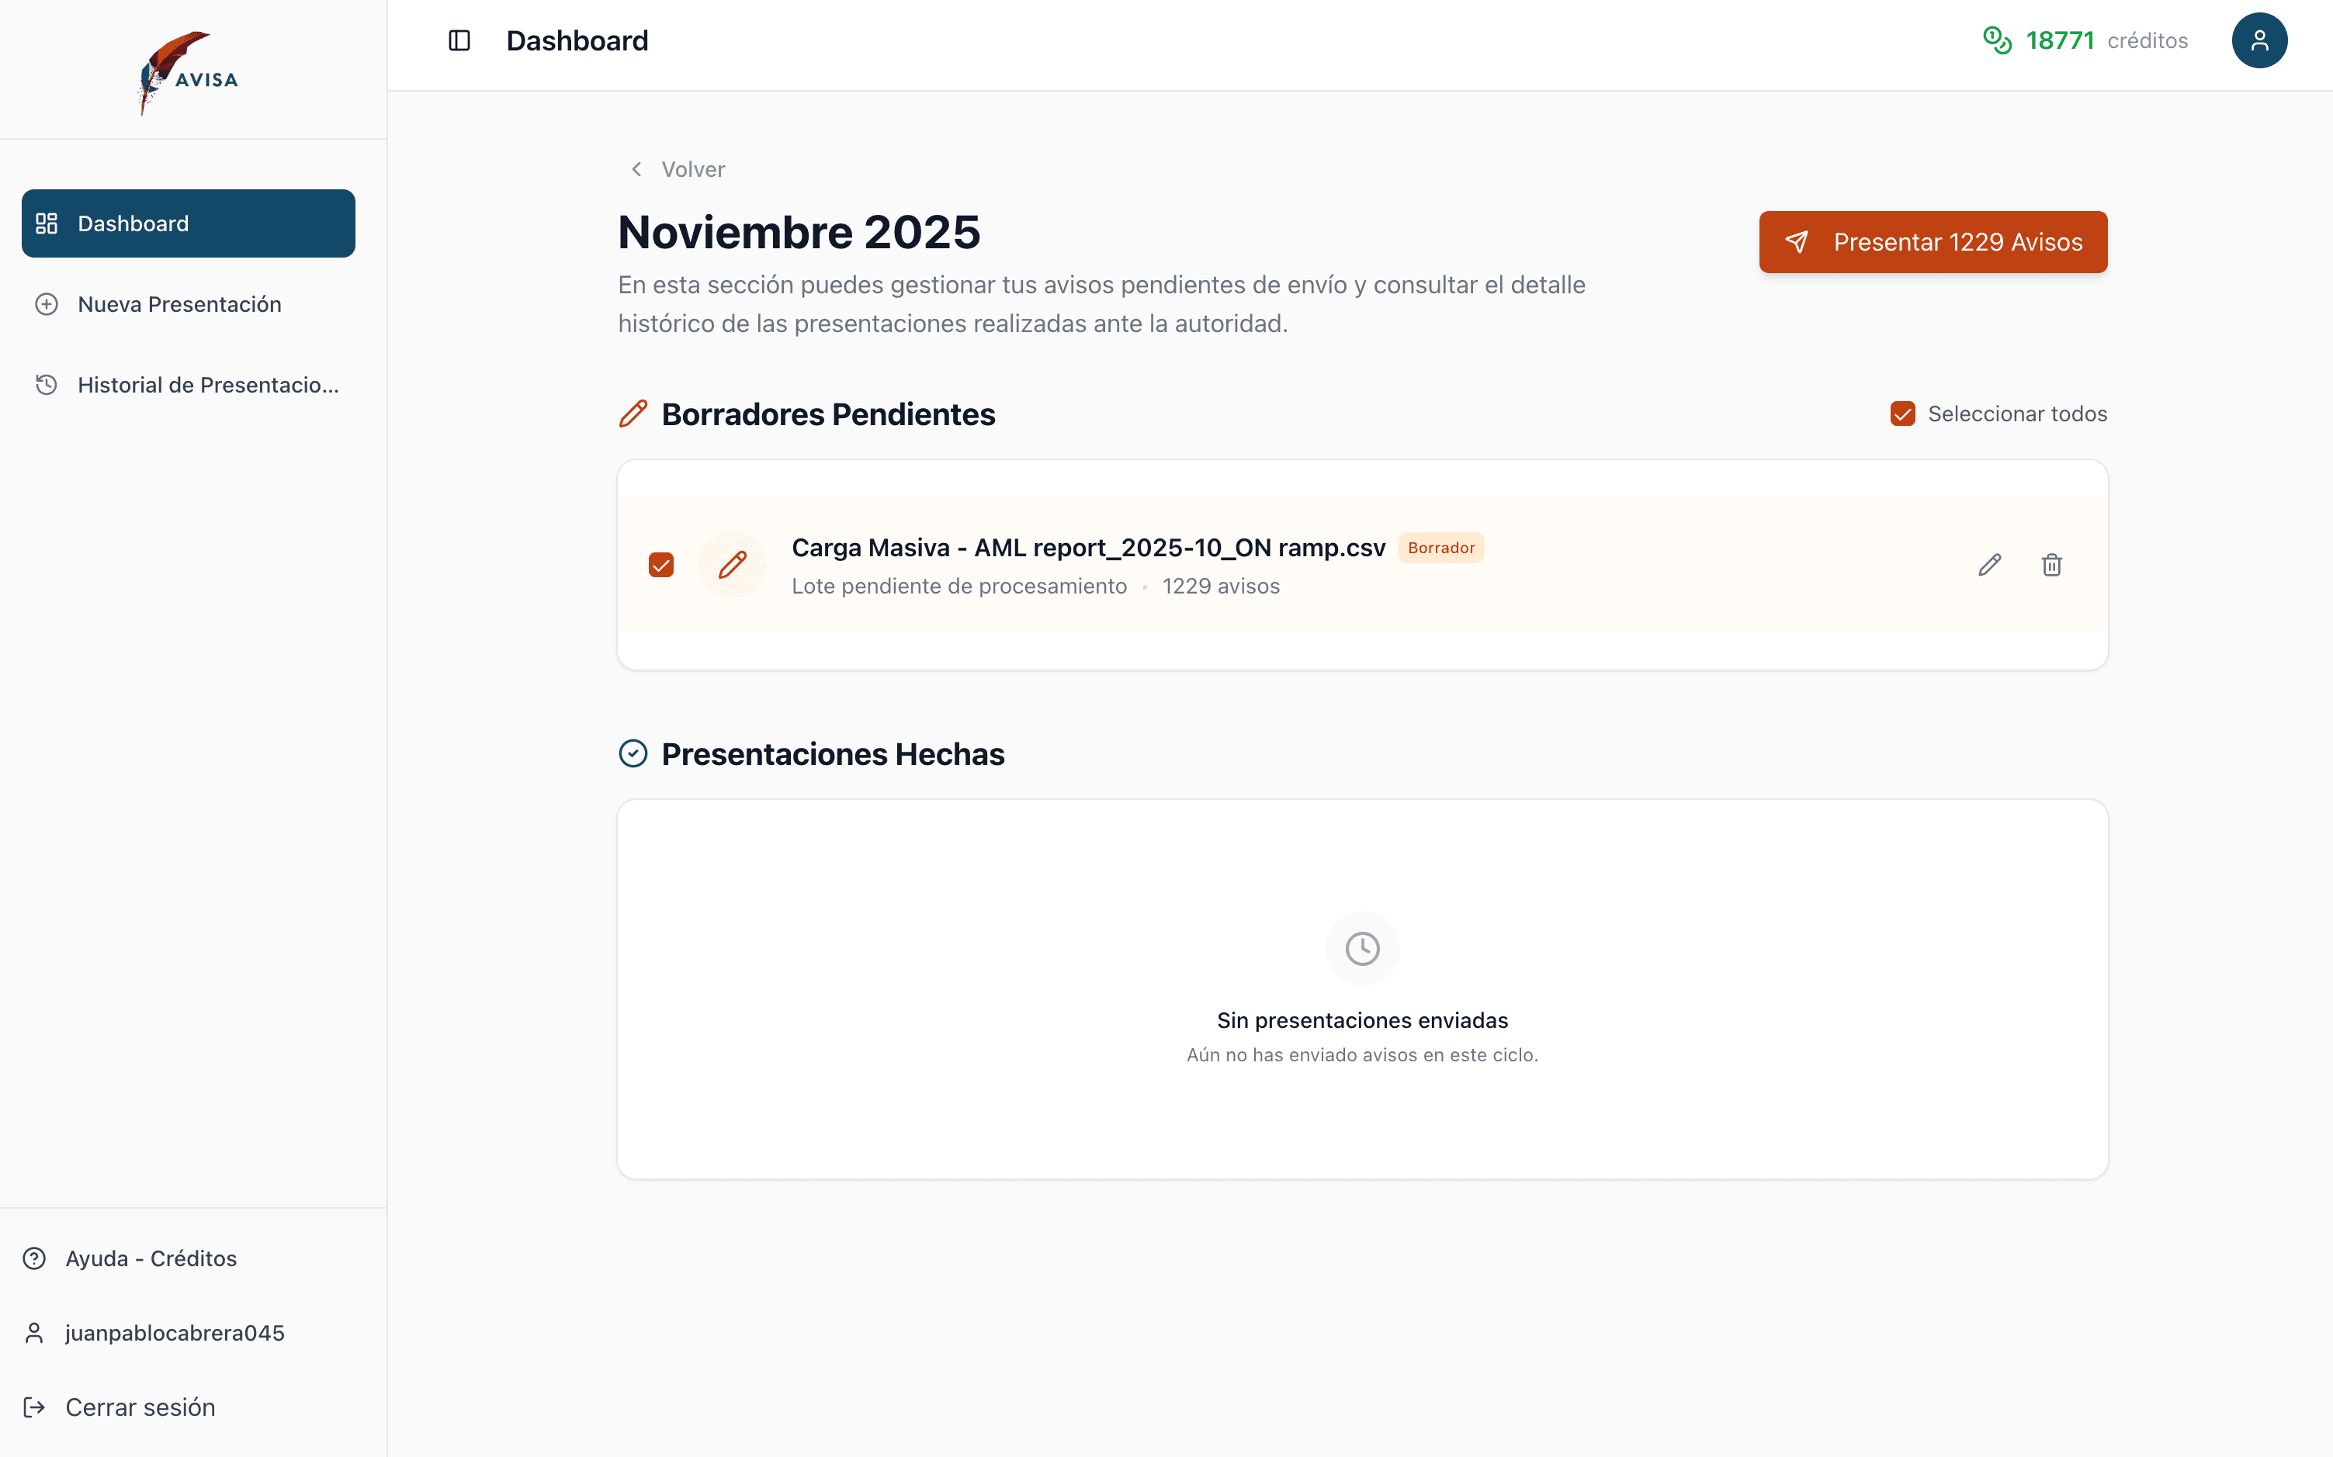Image resolution: width=2333 pixels, height=1457 pixels.
Task: Open the circular pencil badge on the draft row
Action: point(733,565)
